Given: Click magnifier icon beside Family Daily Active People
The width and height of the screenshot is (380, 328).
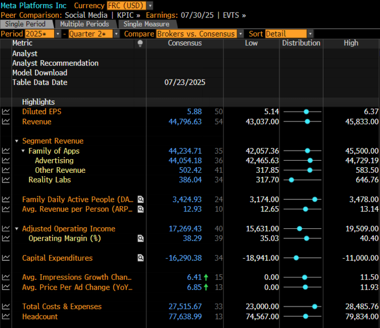Looking at the screenshot, I should 140,200.
